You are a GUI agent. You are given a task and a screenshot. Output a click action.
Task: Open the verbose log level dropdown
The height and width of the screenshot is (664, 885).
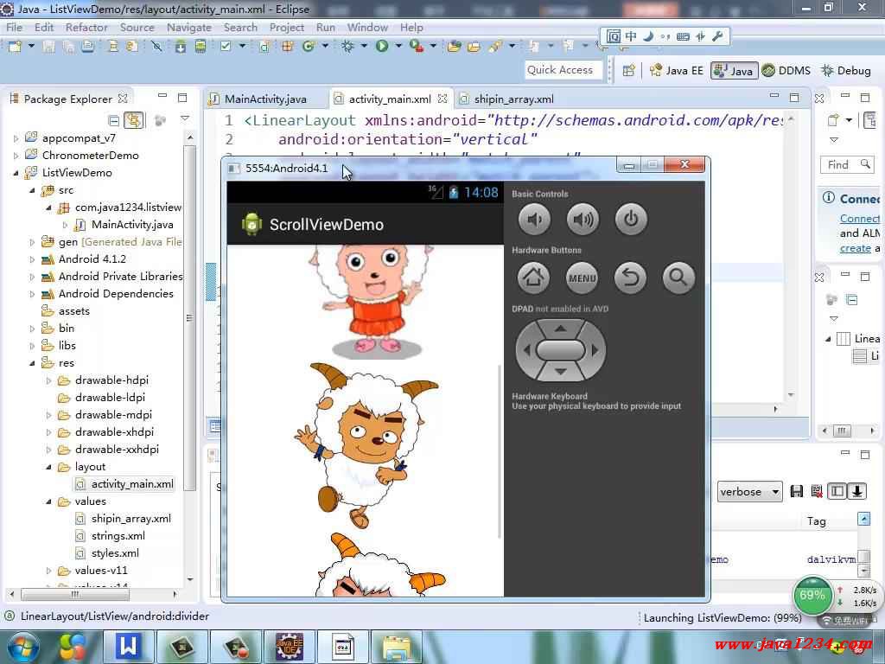[x=749, y=492]
